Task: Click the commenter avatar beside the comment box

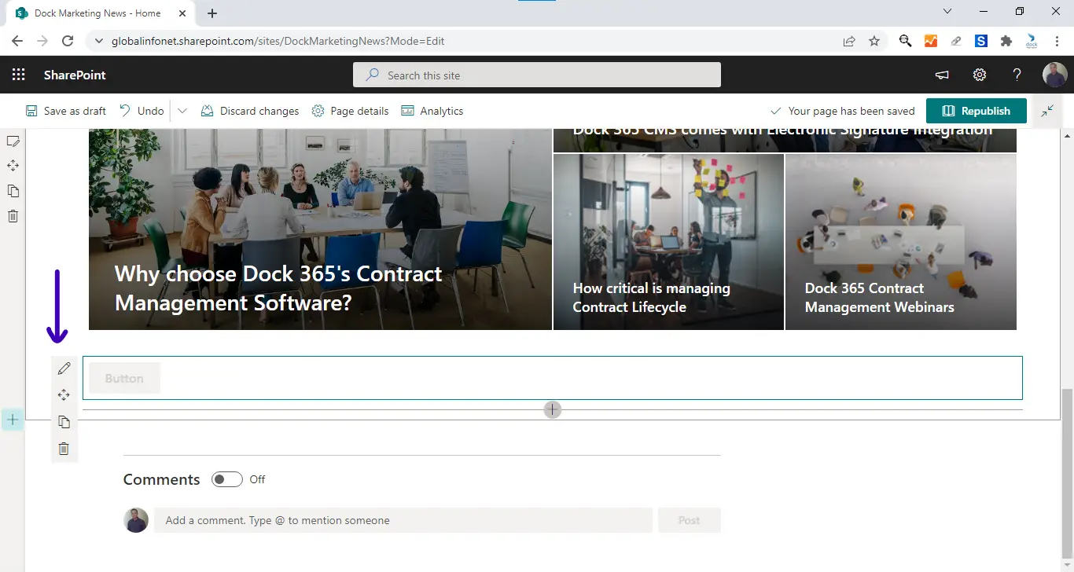Action: coord(136,520)
